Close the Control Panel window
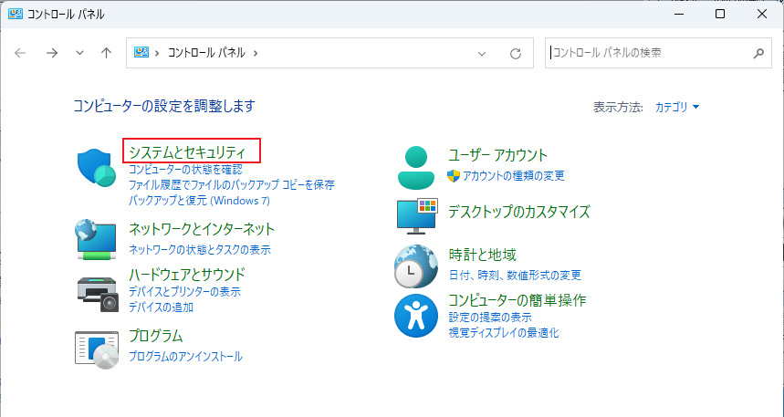Image resolution: width=784 pixels, height=417 pixels. coord(762,14)
